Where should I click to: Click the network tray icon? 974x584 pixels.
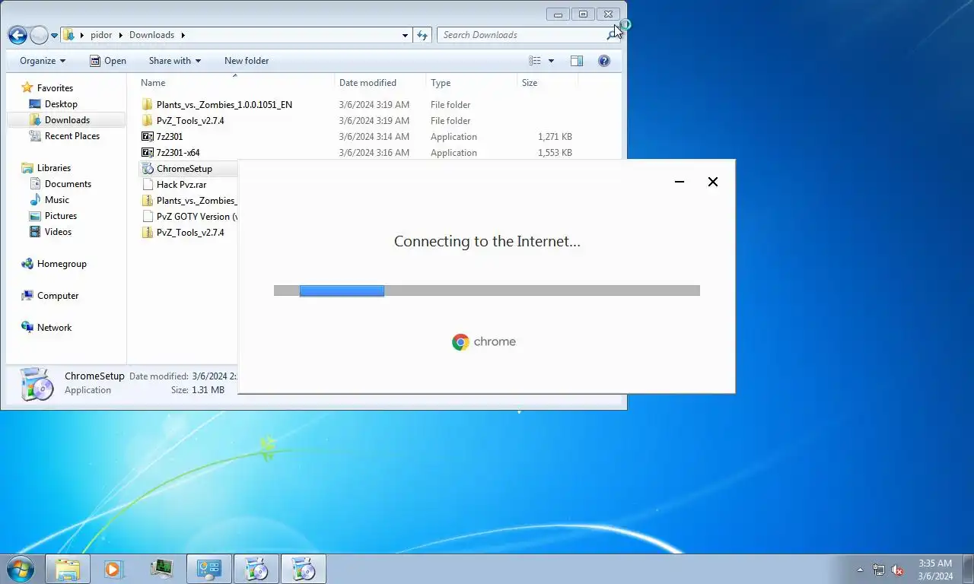pos(879,570)
